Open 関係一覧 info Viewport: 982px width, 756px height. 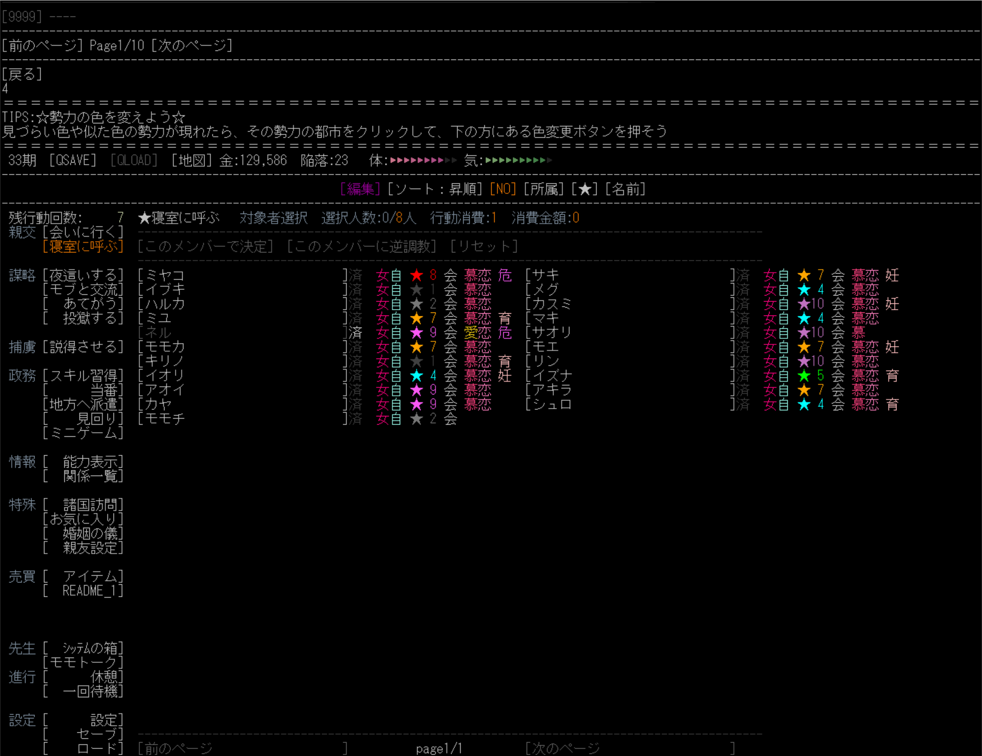(83, 476)
